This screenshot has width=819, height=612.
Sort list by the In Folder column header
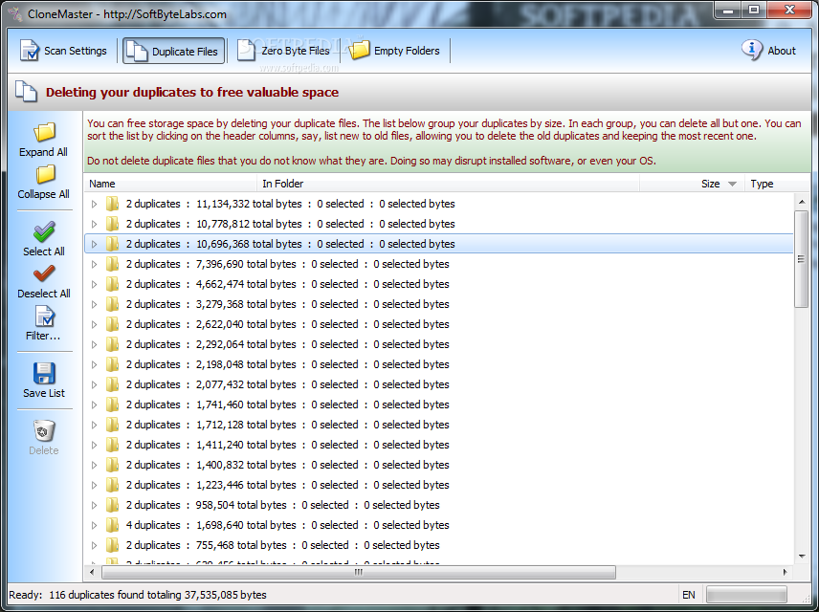point(448,184)
